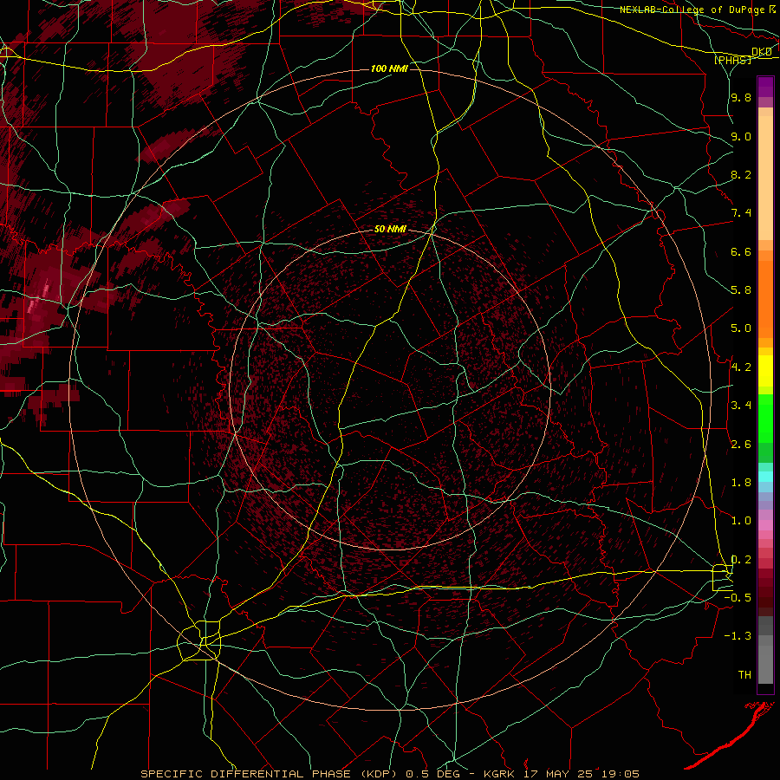Pick the cyan segment of the color bar
The width and height of the screenshot is (780, 780).
765,477
